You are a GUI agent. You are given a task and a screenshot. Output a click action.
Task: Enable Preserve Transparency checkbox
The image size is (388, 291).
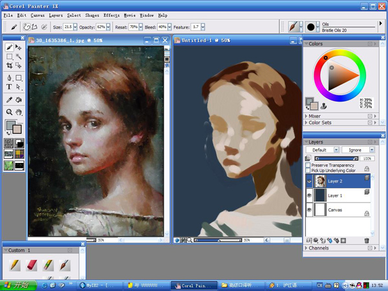(x=308, y=165)
